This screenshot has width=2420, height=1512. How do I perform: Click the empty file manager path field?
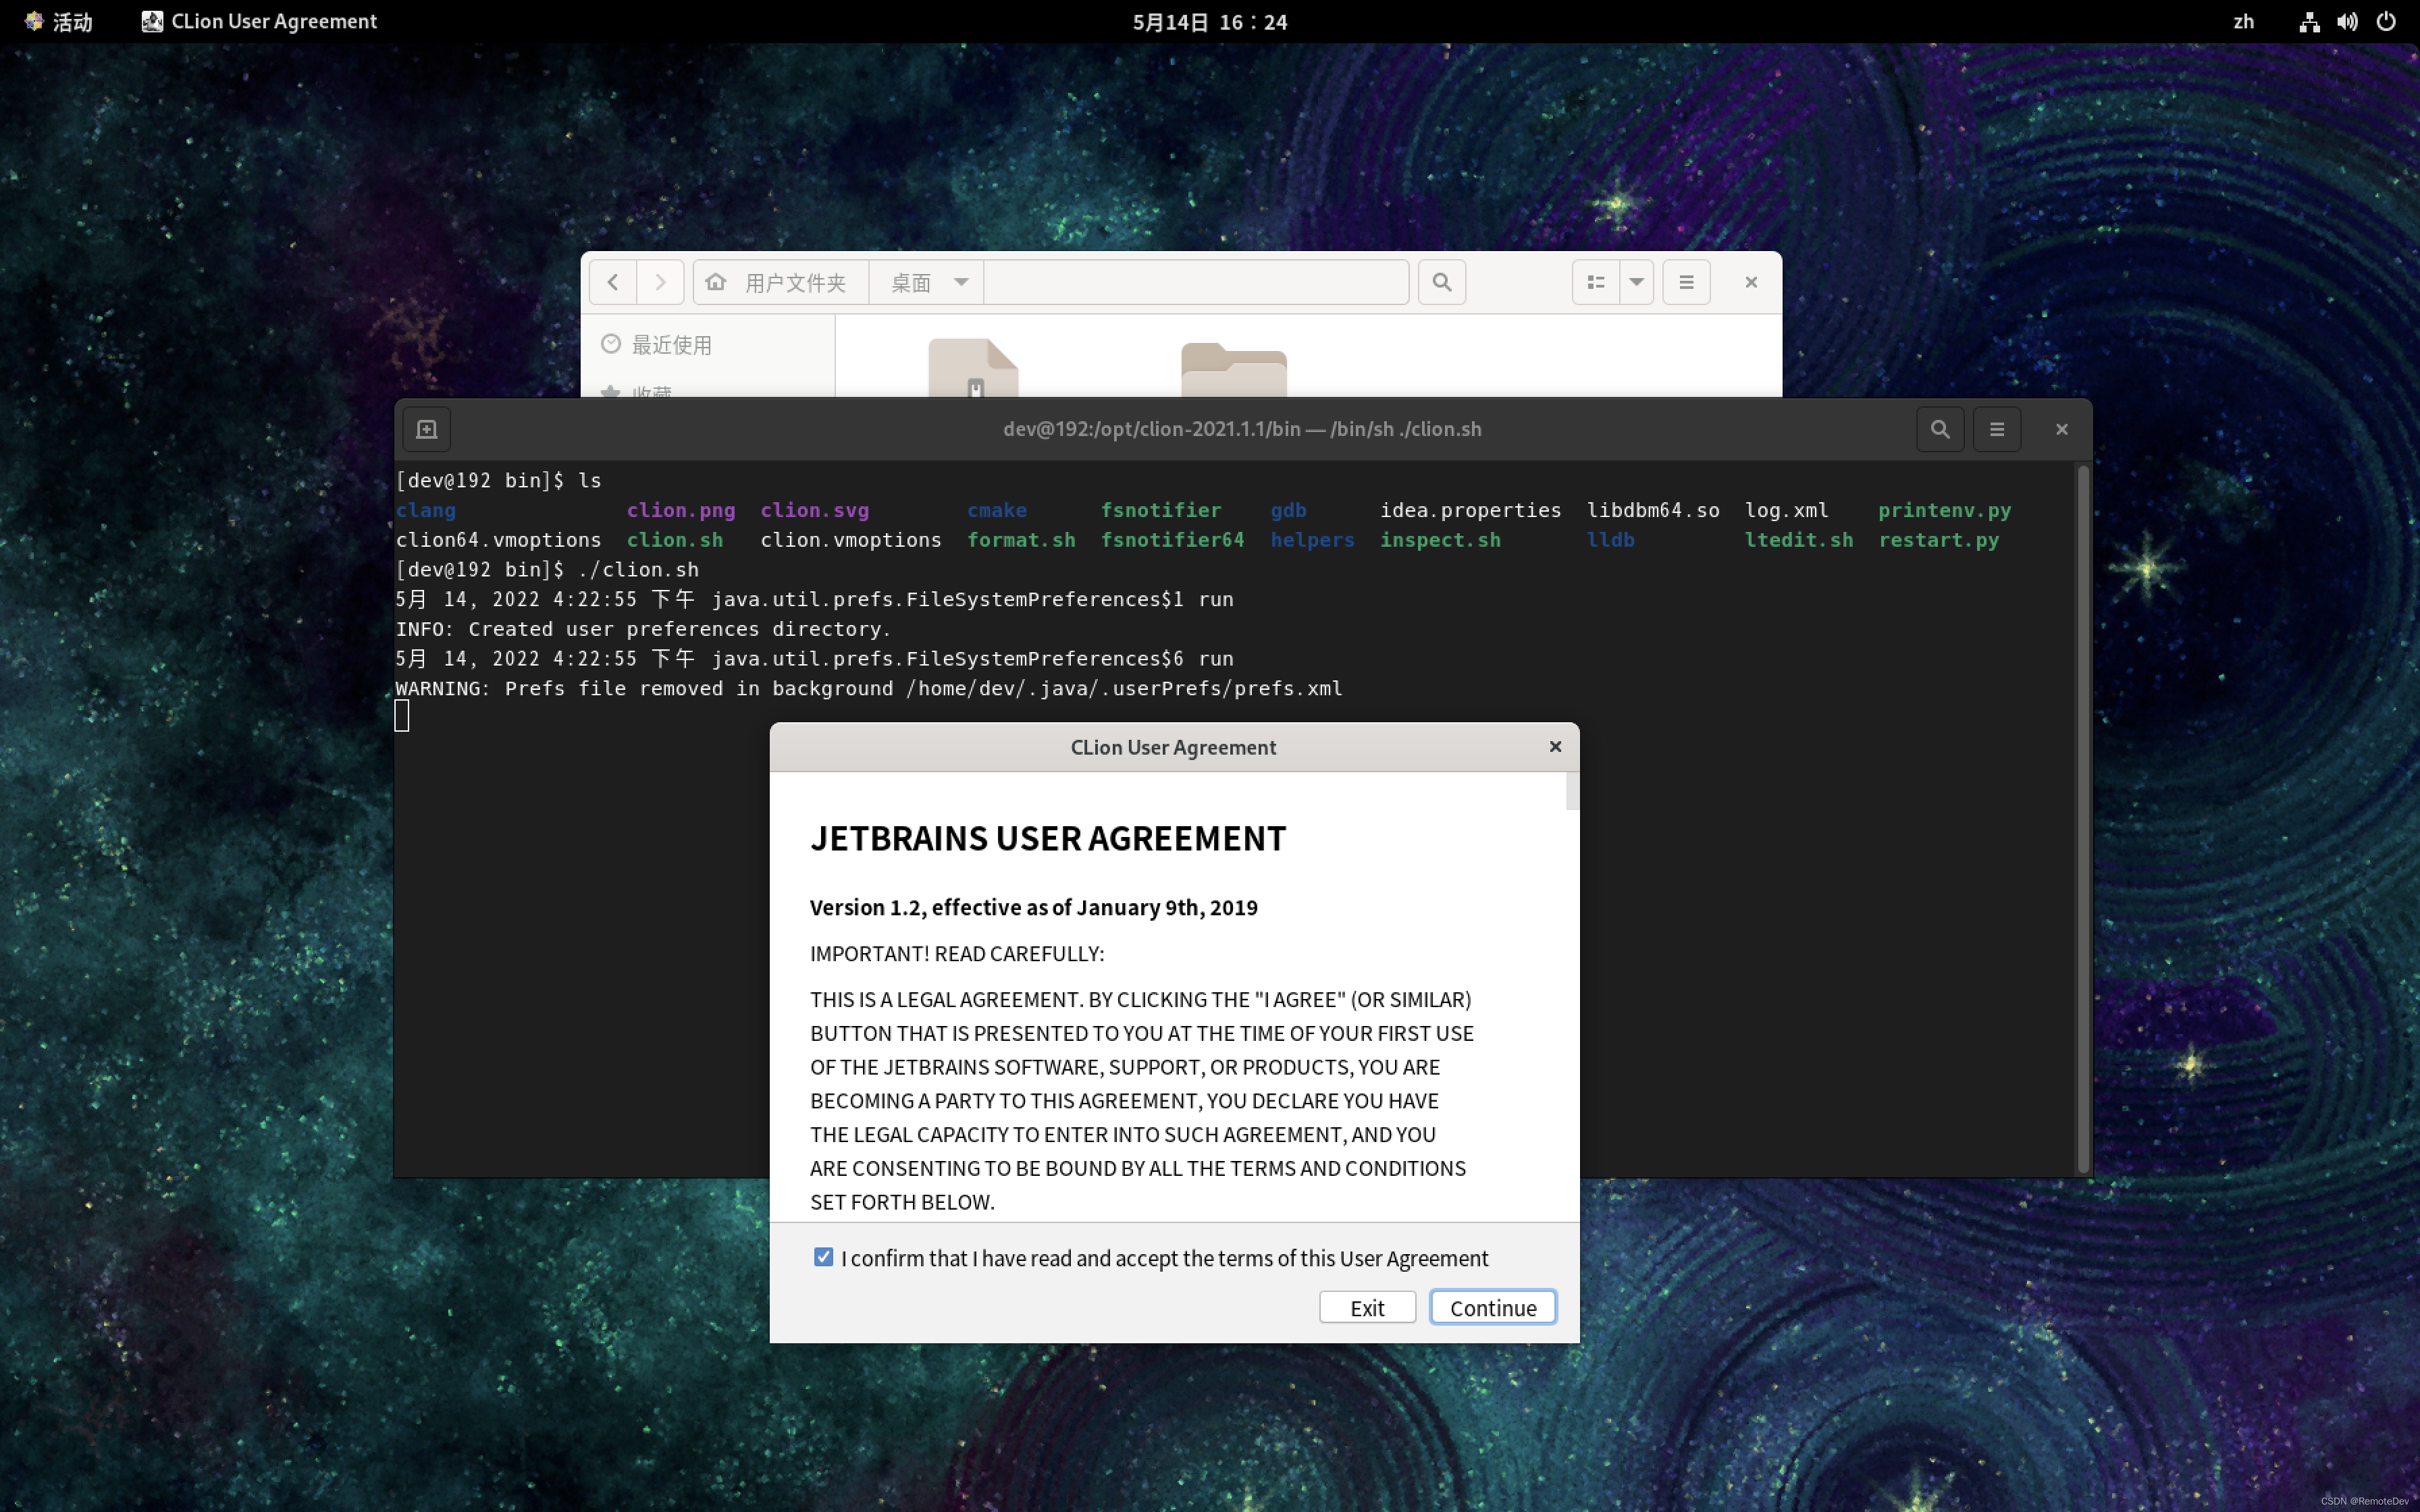pos(1196,282)
